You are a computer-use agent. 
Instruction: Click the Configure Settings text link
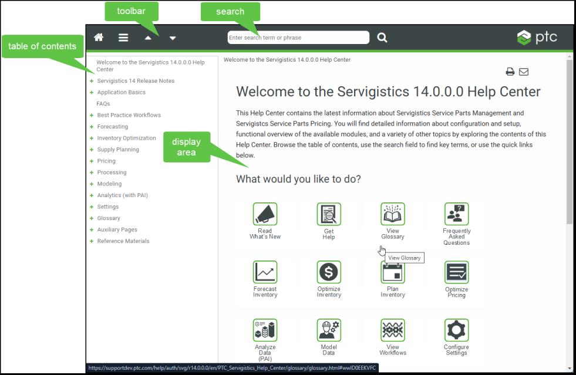tap(456, 350)
